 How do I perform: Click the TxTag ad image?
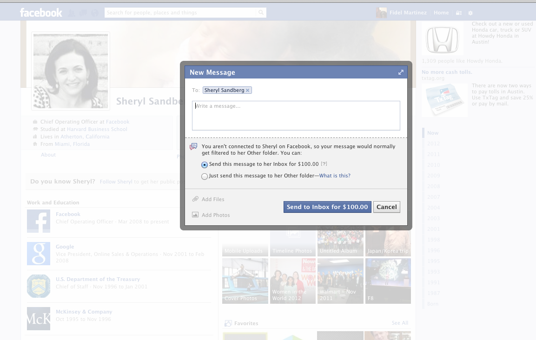point(445,100)
